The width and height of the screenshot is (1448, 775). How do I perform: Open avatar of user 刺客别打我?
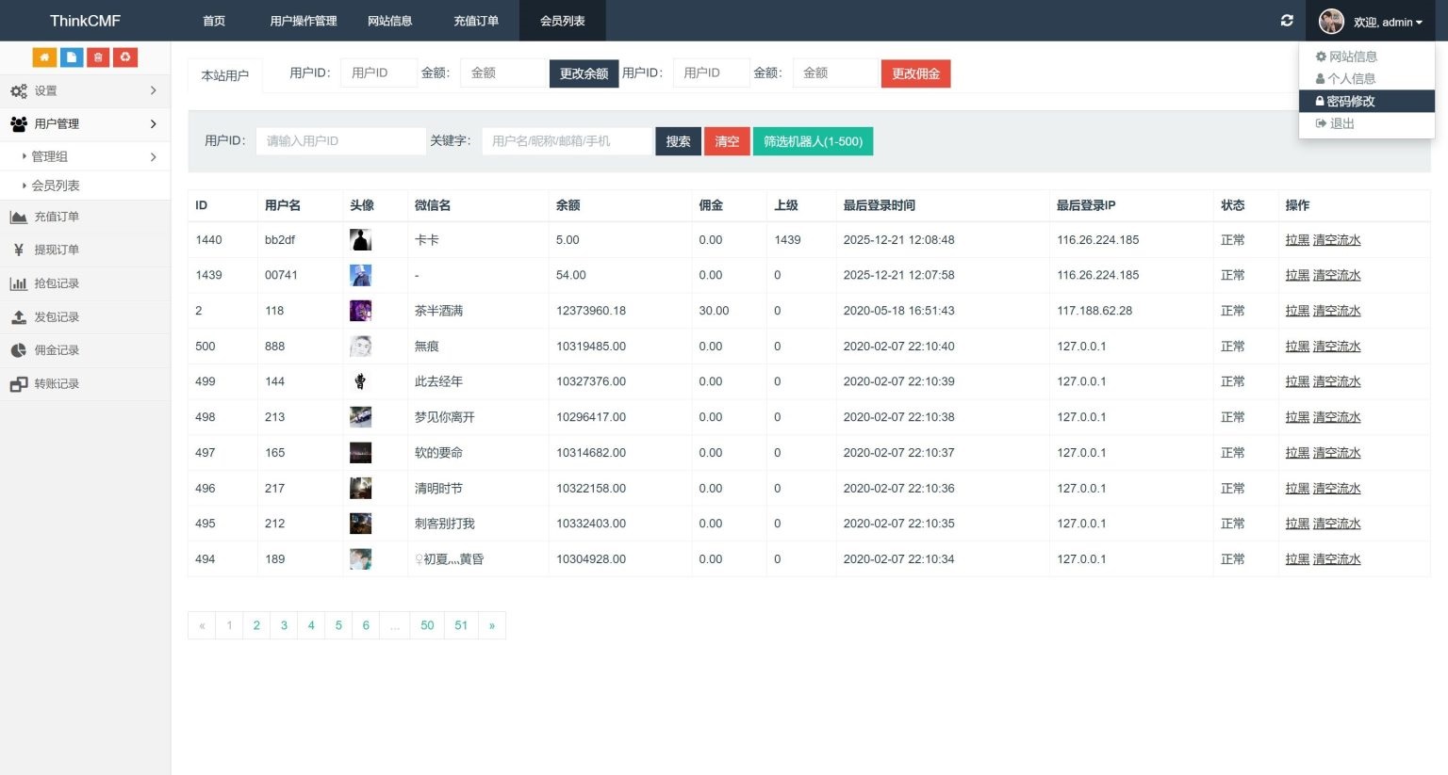360,524
